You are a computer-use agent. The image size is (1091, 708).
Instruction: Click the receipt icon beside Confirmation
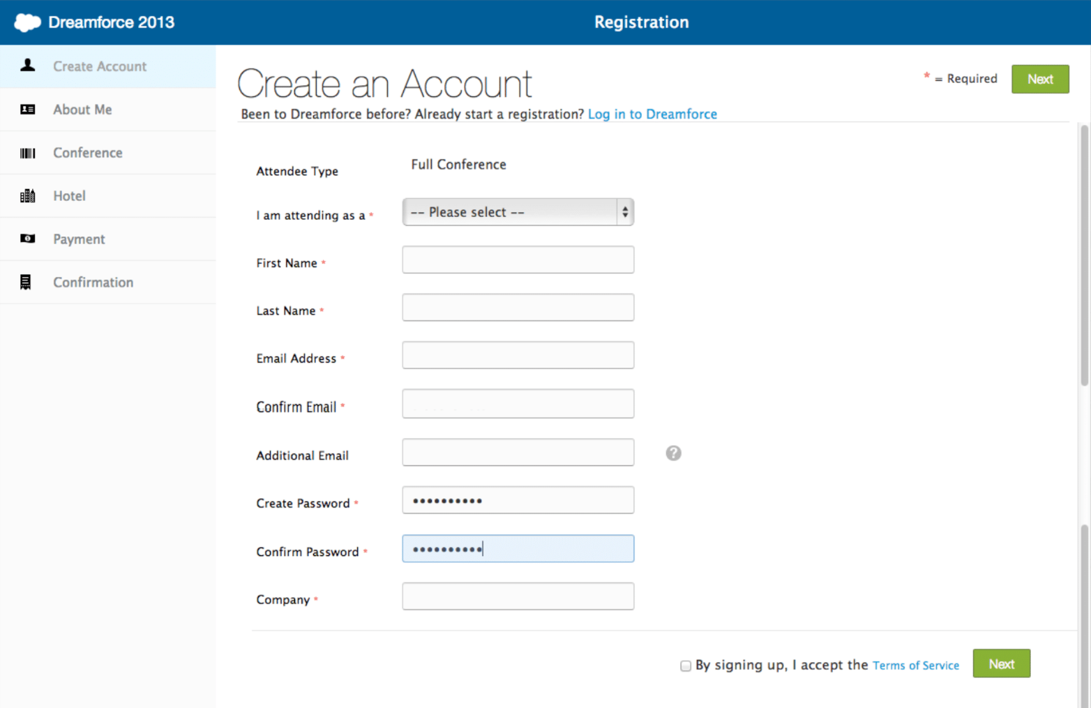coord(26,282)
